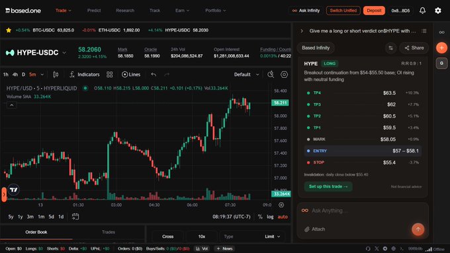Toggle auto scale on chart
Screen dimensions: 450x253
(x=283, y=217)
